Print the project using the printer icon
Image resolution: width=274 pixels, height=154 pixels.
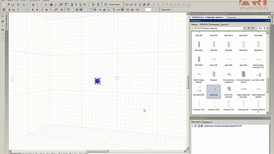pos(23,5)
